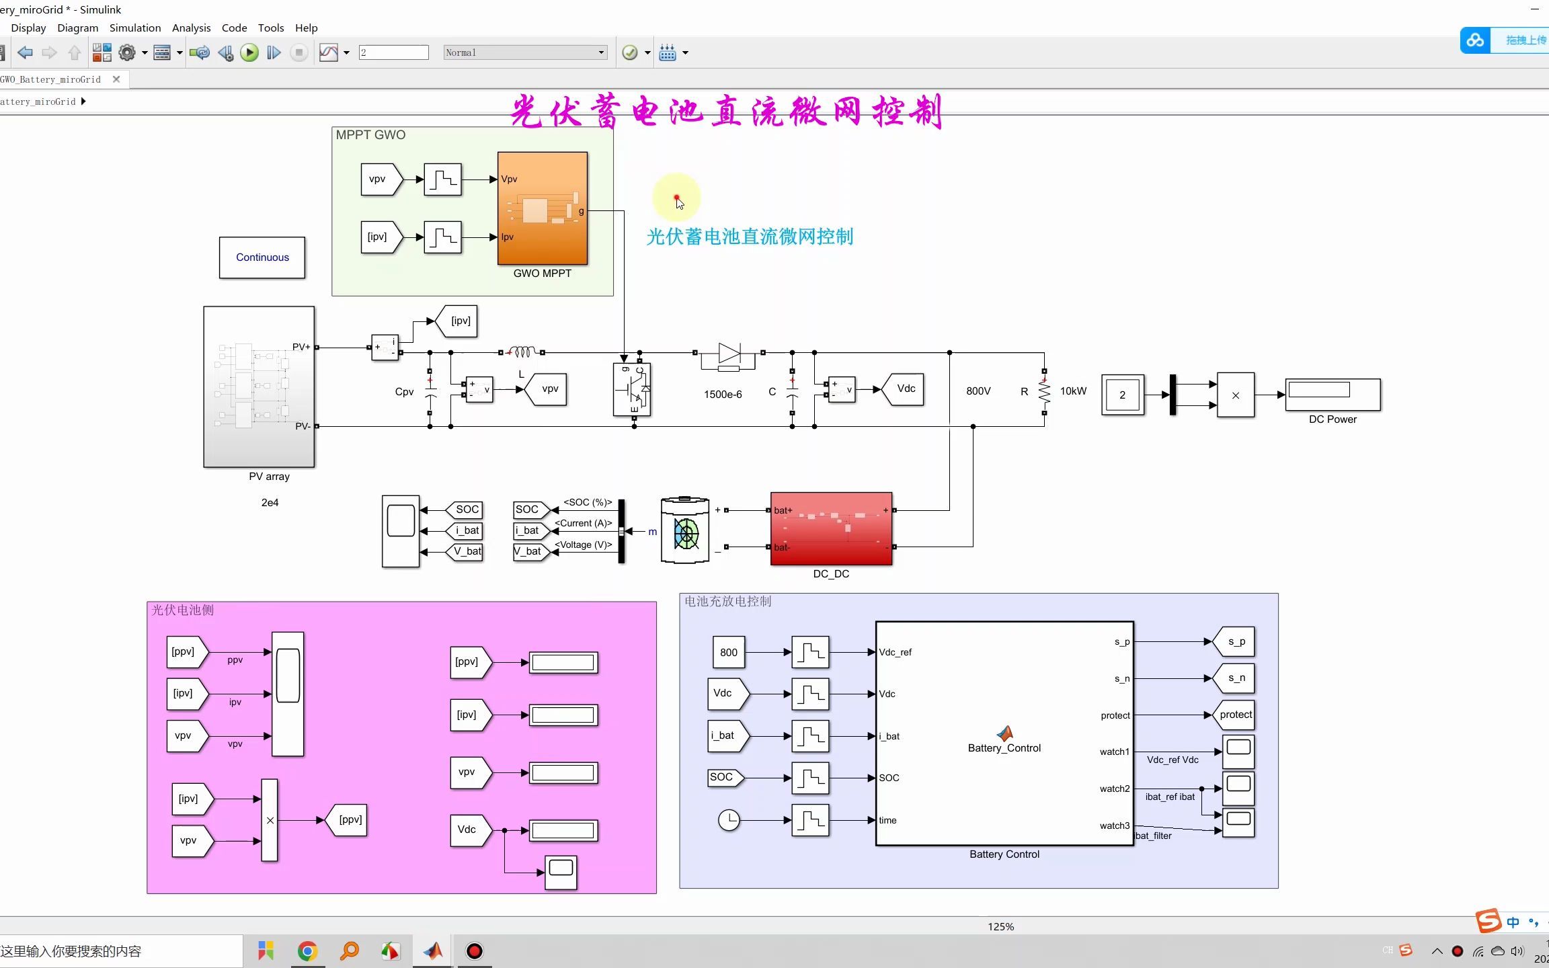
Task: Open the Model Explorer icon
Action: point(162,52)
